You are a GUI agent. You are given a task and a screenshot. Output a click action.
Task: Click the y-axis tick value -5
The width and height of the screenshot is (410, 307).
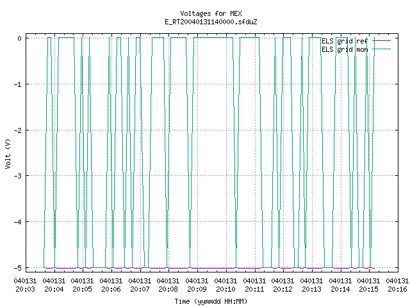click(x=18, y=268)
